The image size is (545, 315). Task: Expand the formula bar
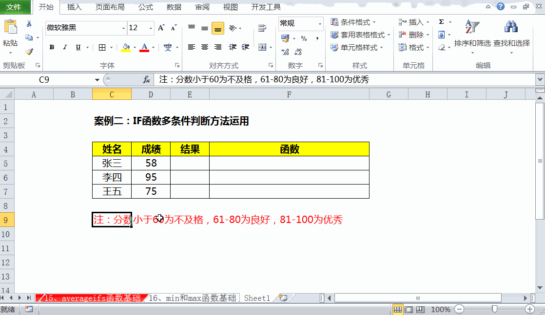[x=540, y=79]
